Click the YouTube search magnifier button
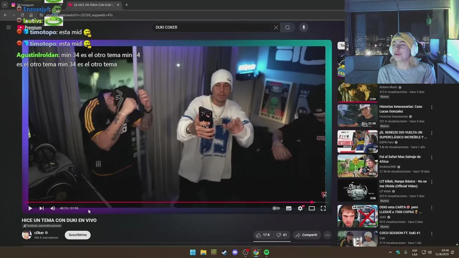The height and width of the screenshot is (258, 459). [x=288, y=28]
